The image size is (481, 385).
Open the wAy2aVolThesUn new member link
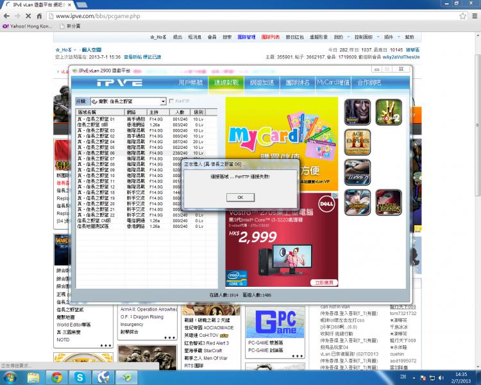coord(401,57)
